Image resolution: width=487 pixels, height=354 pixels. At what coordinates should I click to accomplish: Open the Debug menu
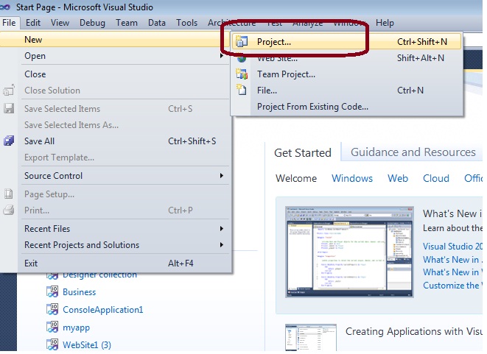[x=92, y=23]
